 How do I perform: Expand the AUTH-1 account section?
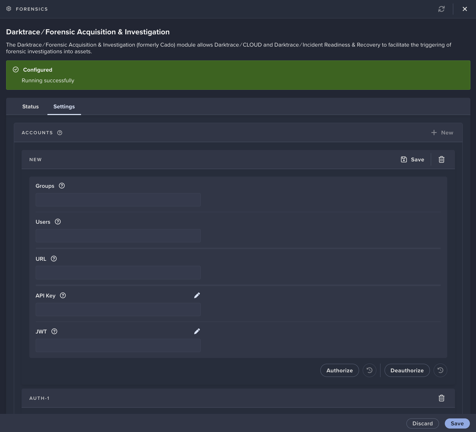[39, 398]
